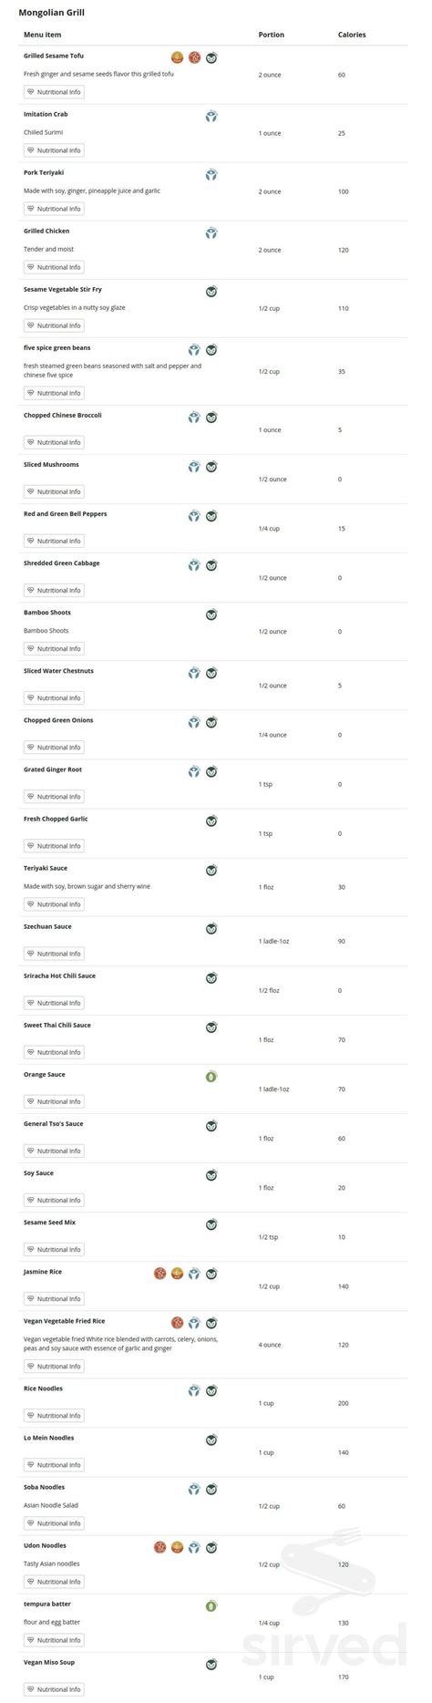432x1703 pixels.
Task: Click the vegan icon beside Vegan Miso Soup
Action: (211, 1664)
